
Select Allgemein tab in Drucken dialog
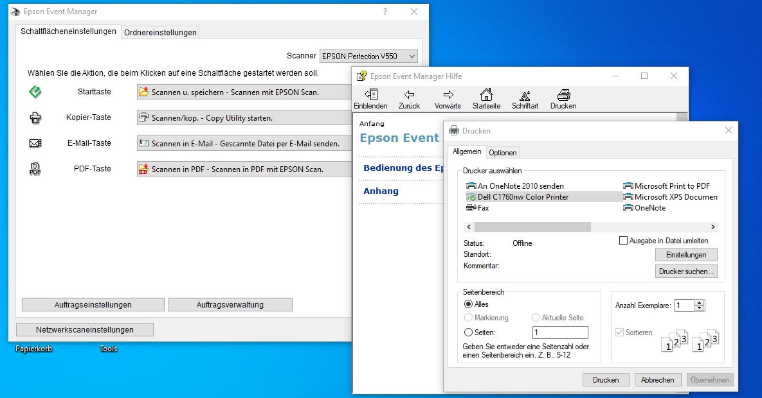tap(467, 151)
